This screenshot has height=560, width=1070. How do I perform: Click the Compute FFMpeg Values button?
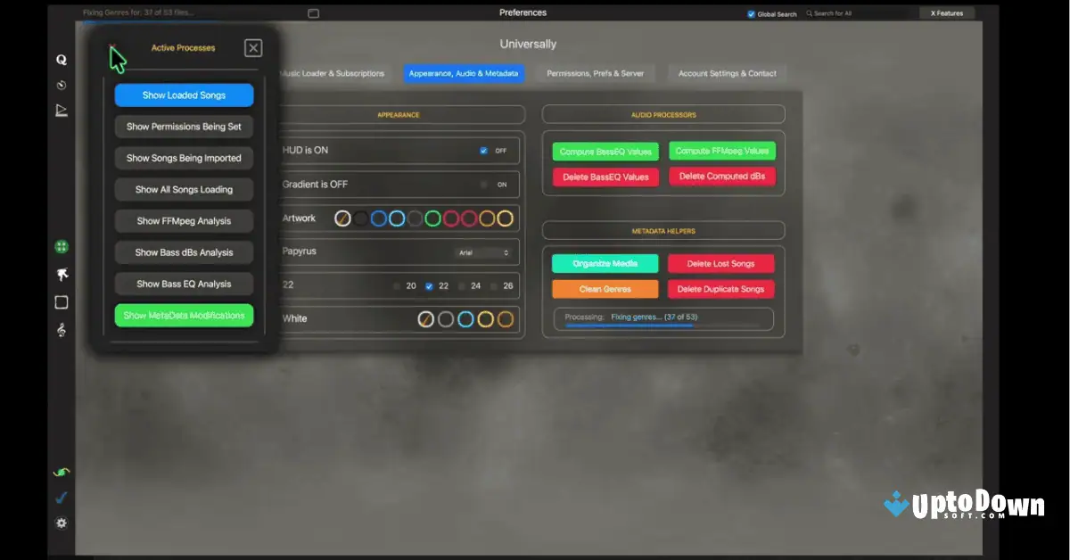722,151
